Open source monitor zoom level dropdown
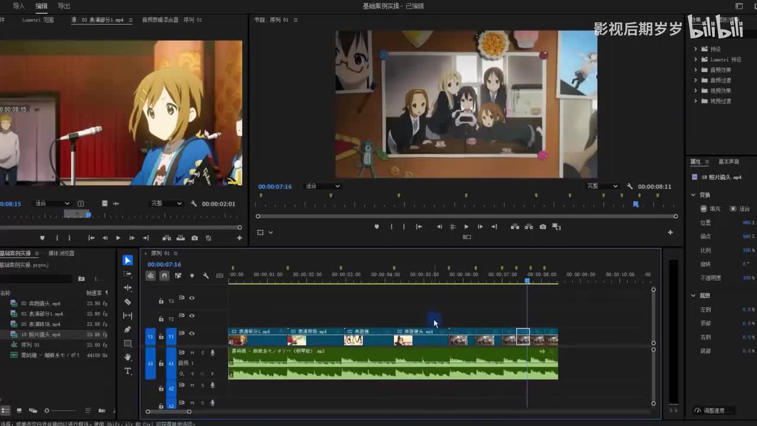The height and width of the screenshot is (426, 757). click(52, 204)
